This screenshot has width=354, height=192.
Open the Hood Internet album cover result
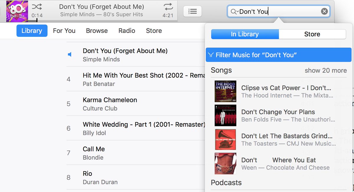point(225,91)
